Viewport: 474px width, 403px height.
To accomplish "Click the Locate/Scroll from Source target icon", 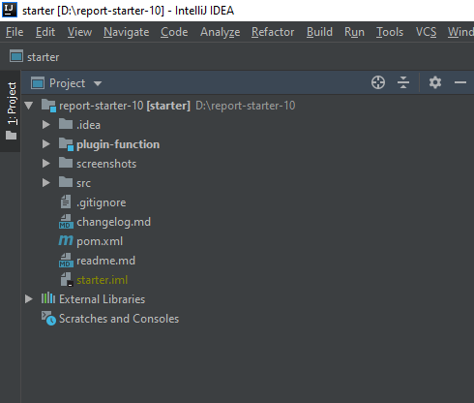I will click(x=378, y=82).
